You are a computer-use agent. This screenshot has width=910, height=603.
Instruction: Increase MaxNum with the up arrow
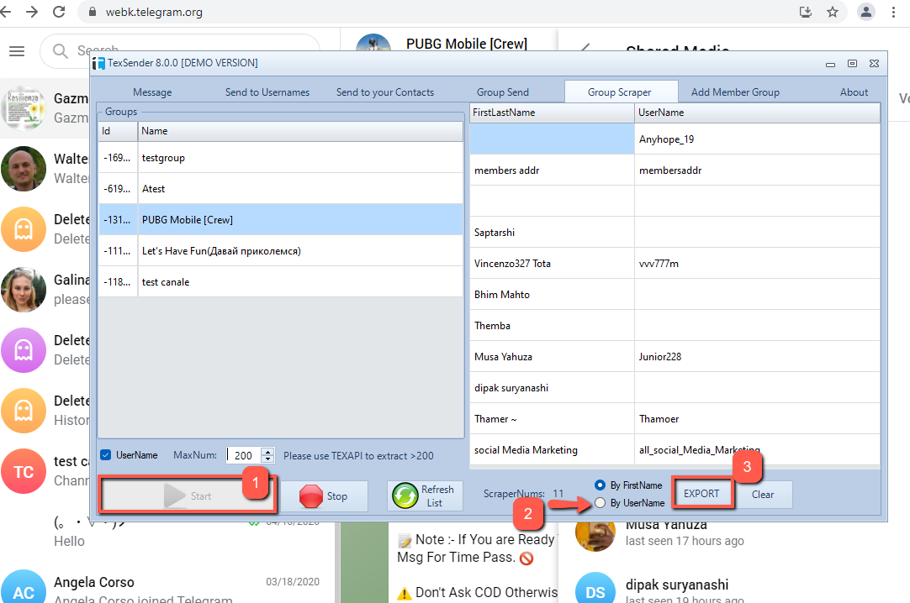pyautogui.click(x=268, y=452)
